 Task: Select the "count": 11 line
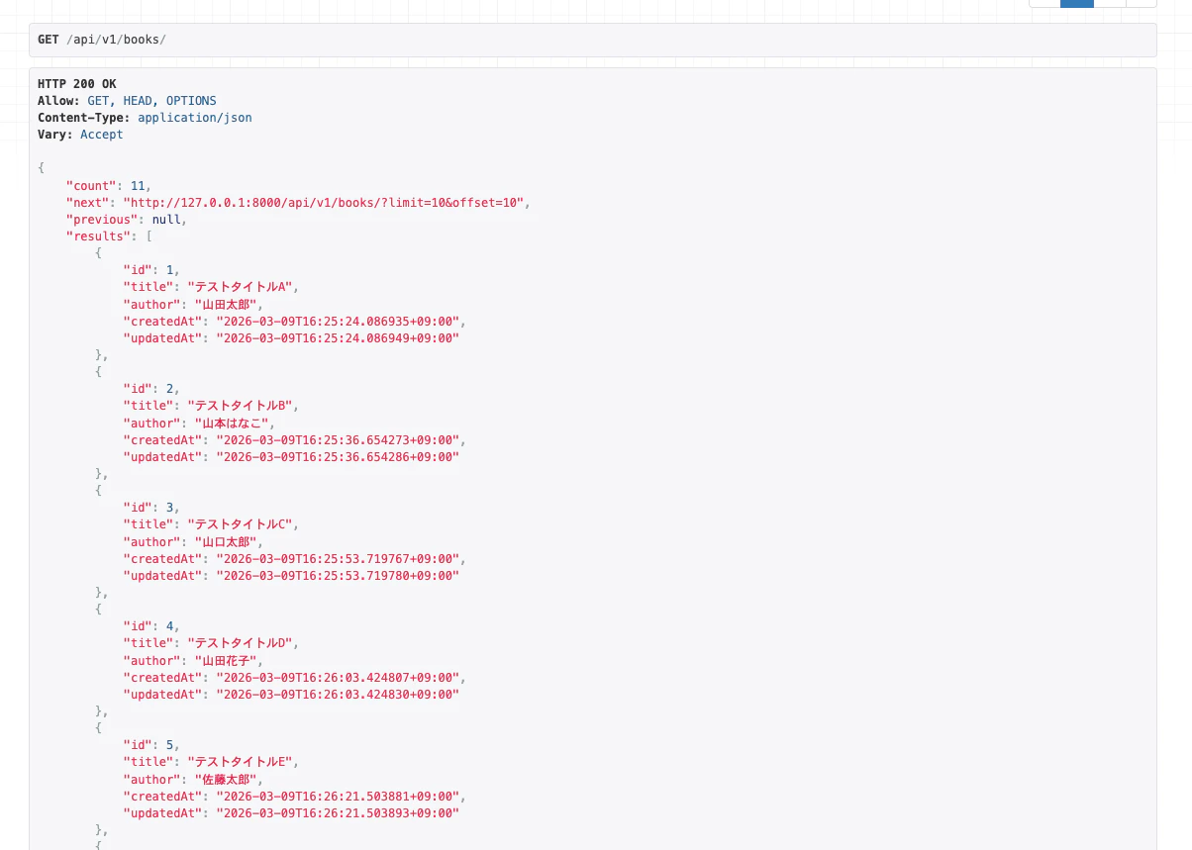pyautogui.click(x=108, y=186)
